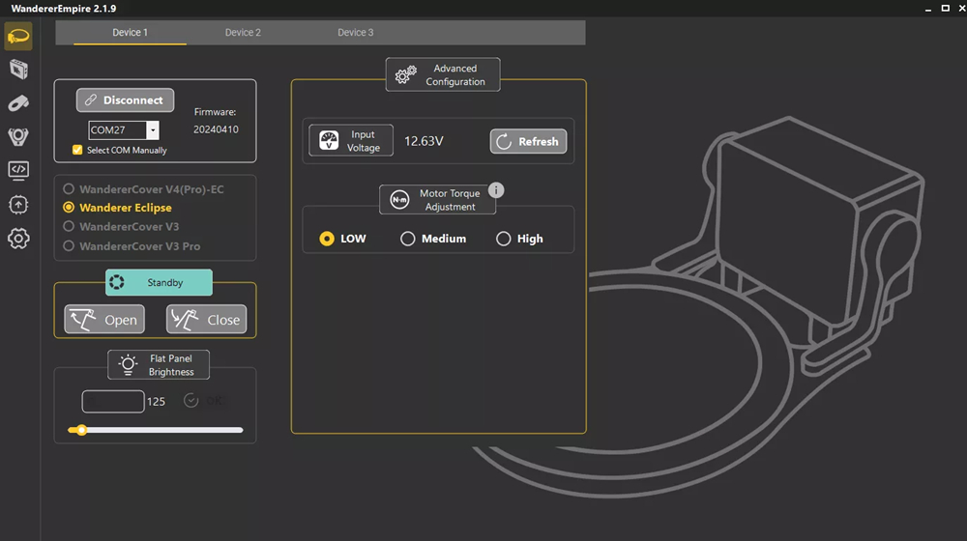Open the rotator ring sidebar icon
The width and height of the screenshot is (967, 541).
(18, 137)
